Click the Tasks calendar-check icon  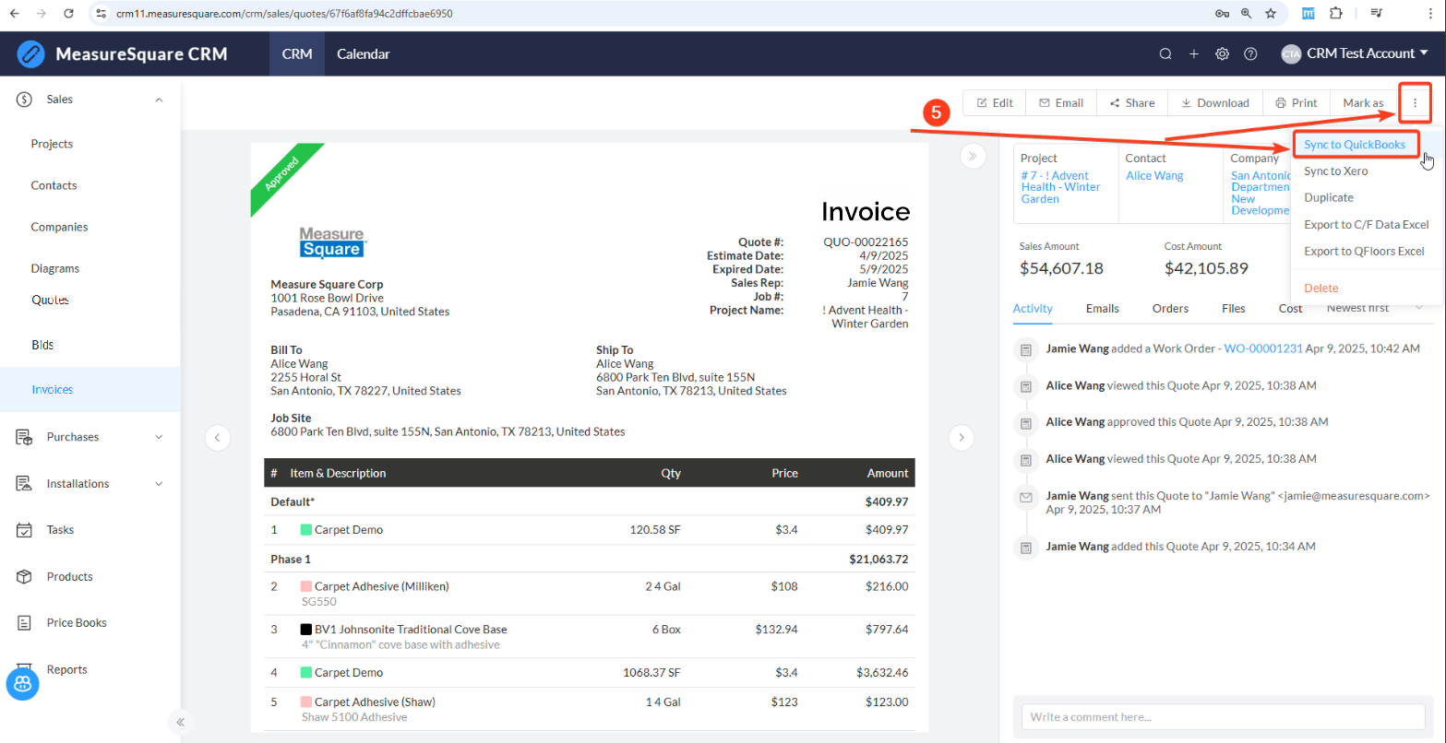(x=25, y=530)
